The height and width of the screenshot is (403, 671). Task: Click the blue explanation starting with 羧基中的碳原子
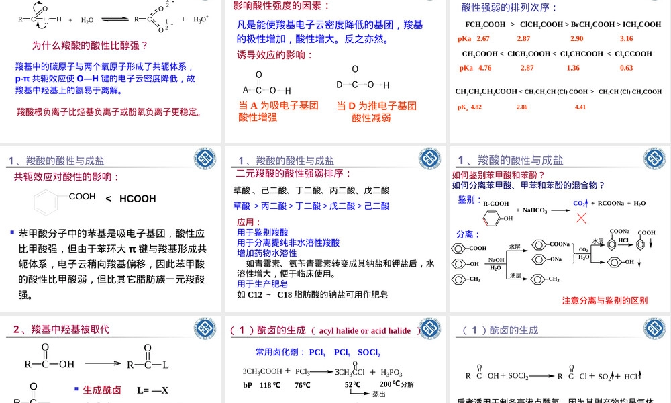coord(105,79)
